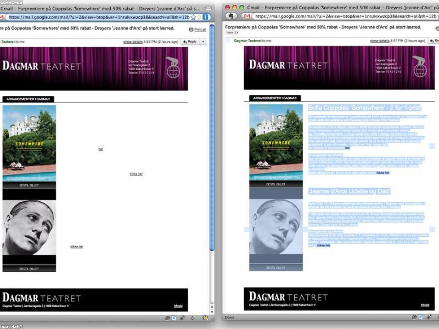
Task: Click the vertical scrollbar thumb in left window
Action: click(212, 137)
